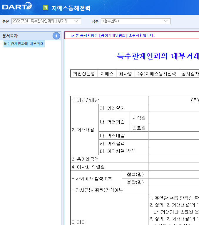Click the 마. 계약체결 방식 cell
This screenshot has height=225, width=199.
123,151
